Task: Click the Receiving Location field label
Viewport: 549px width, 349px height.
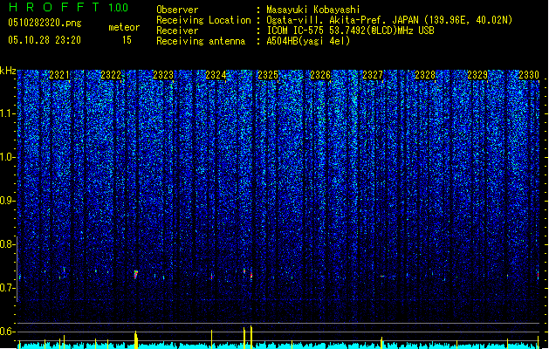Action: [203, 20]
